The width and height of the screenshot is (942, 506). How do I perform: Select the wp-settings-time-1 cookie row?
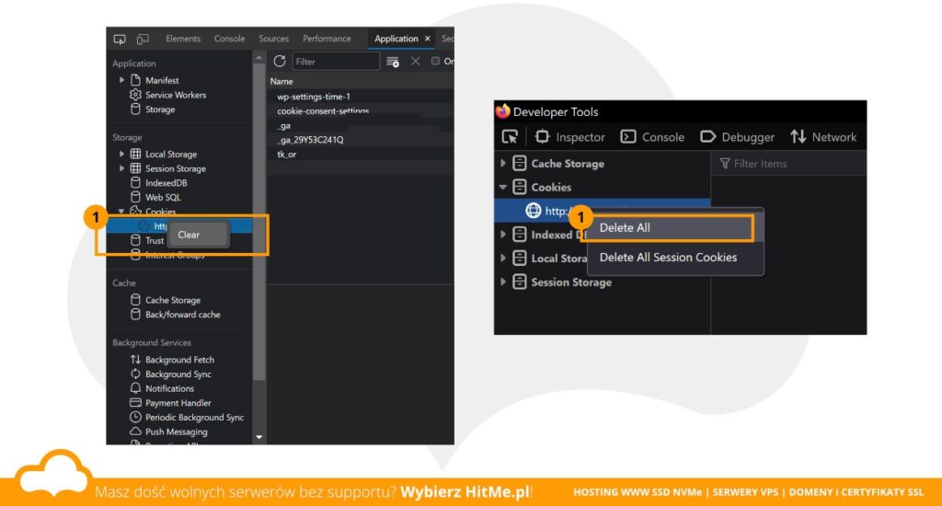[361, 97]
